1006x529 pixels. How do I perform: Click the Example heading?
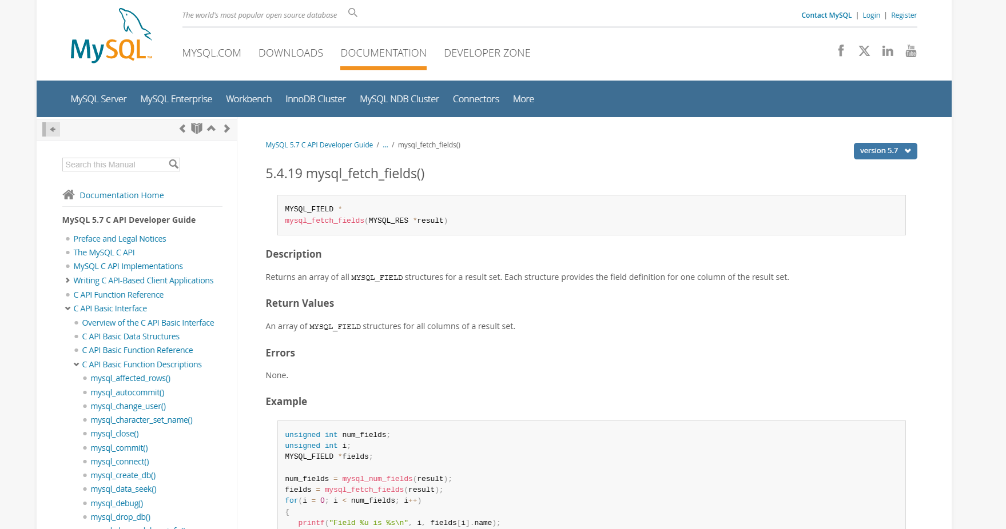point(287,402)
